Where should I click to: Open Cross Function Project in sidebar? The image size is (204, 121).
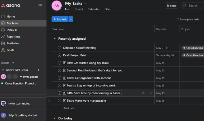tap(21, 83)
